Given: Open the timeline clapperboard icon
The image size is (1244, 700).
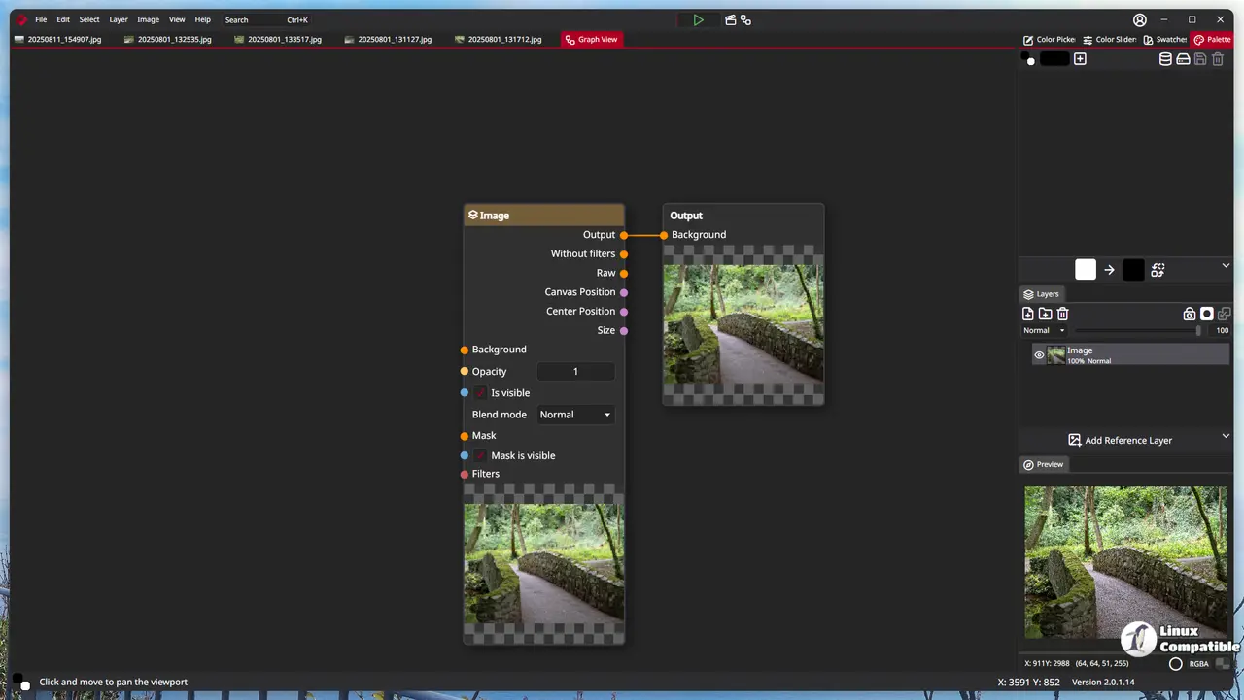Looking at the screenshot, I should (730, 19).
